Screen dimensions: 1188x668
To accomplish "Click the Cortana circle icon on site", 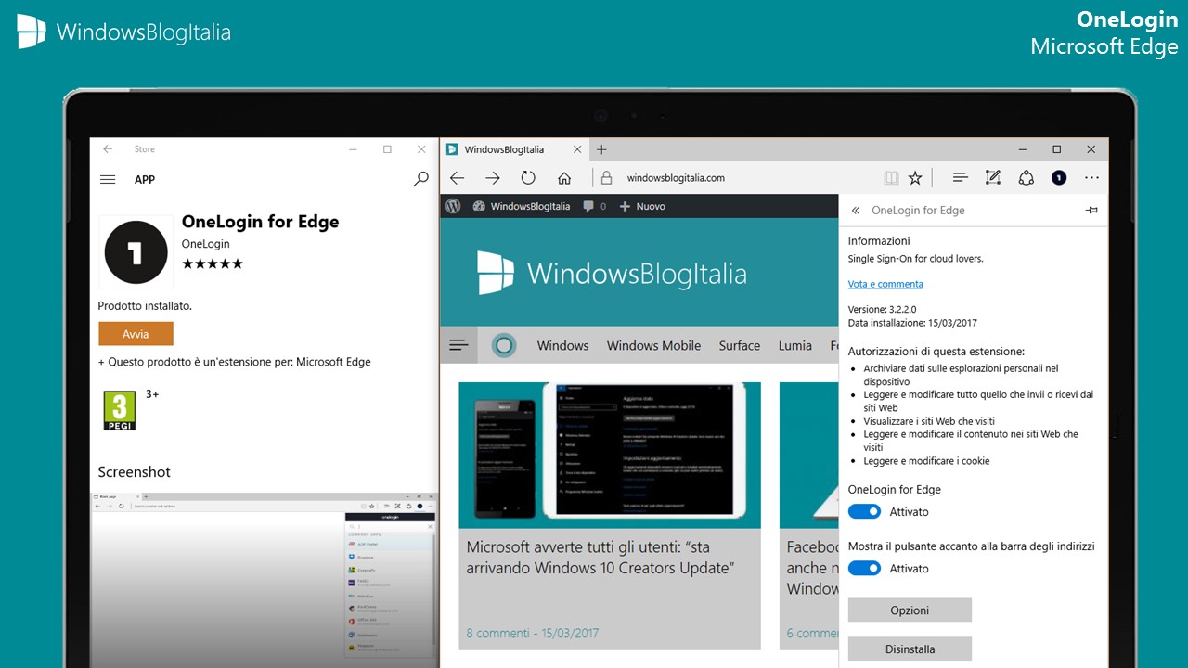I will (504, 346).
